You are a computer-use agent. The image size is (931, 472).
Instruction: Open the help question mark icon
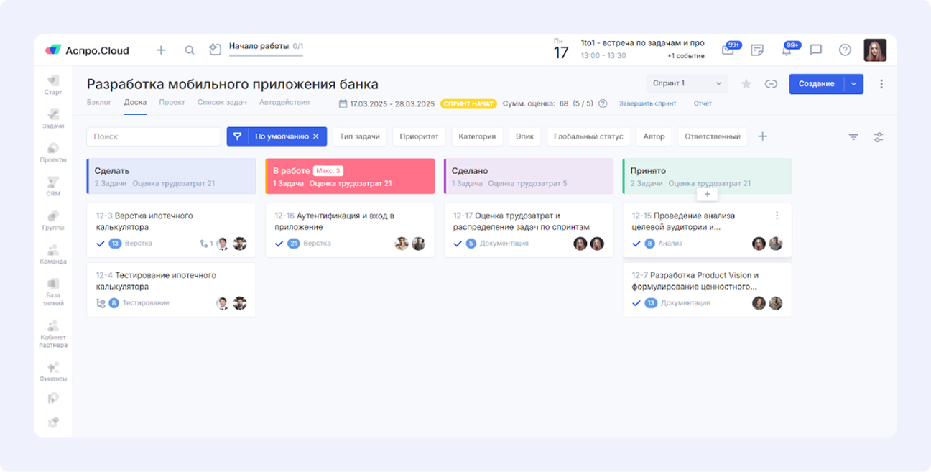coord(846,50)
